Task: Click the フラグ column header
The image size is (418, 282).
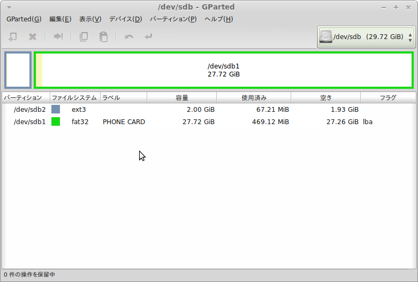Action: click(x=388, y=97)
